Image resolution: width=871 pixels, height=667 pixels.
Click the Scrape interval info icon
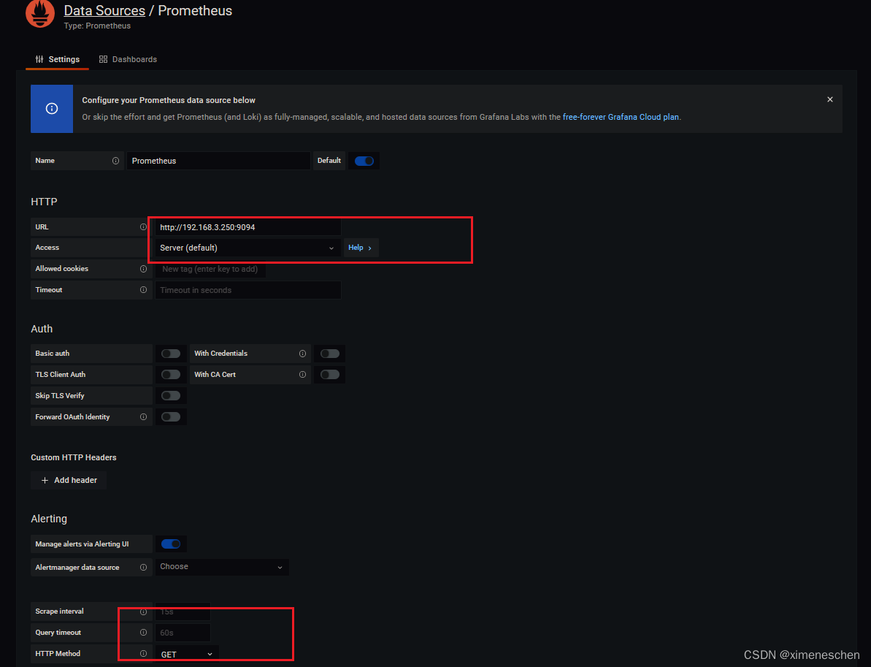point(143,611)
